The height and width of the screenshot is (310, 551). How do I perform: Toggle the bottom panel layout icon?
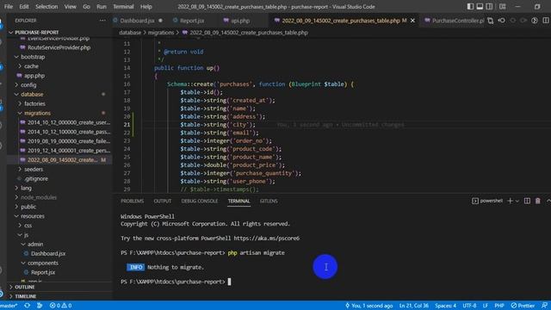coord(480,6)
